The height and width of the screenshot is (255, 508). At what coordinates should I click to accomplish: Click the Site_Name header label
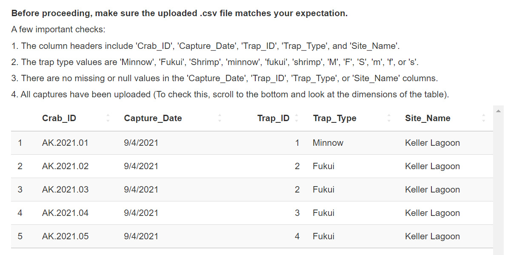point(428,118)
